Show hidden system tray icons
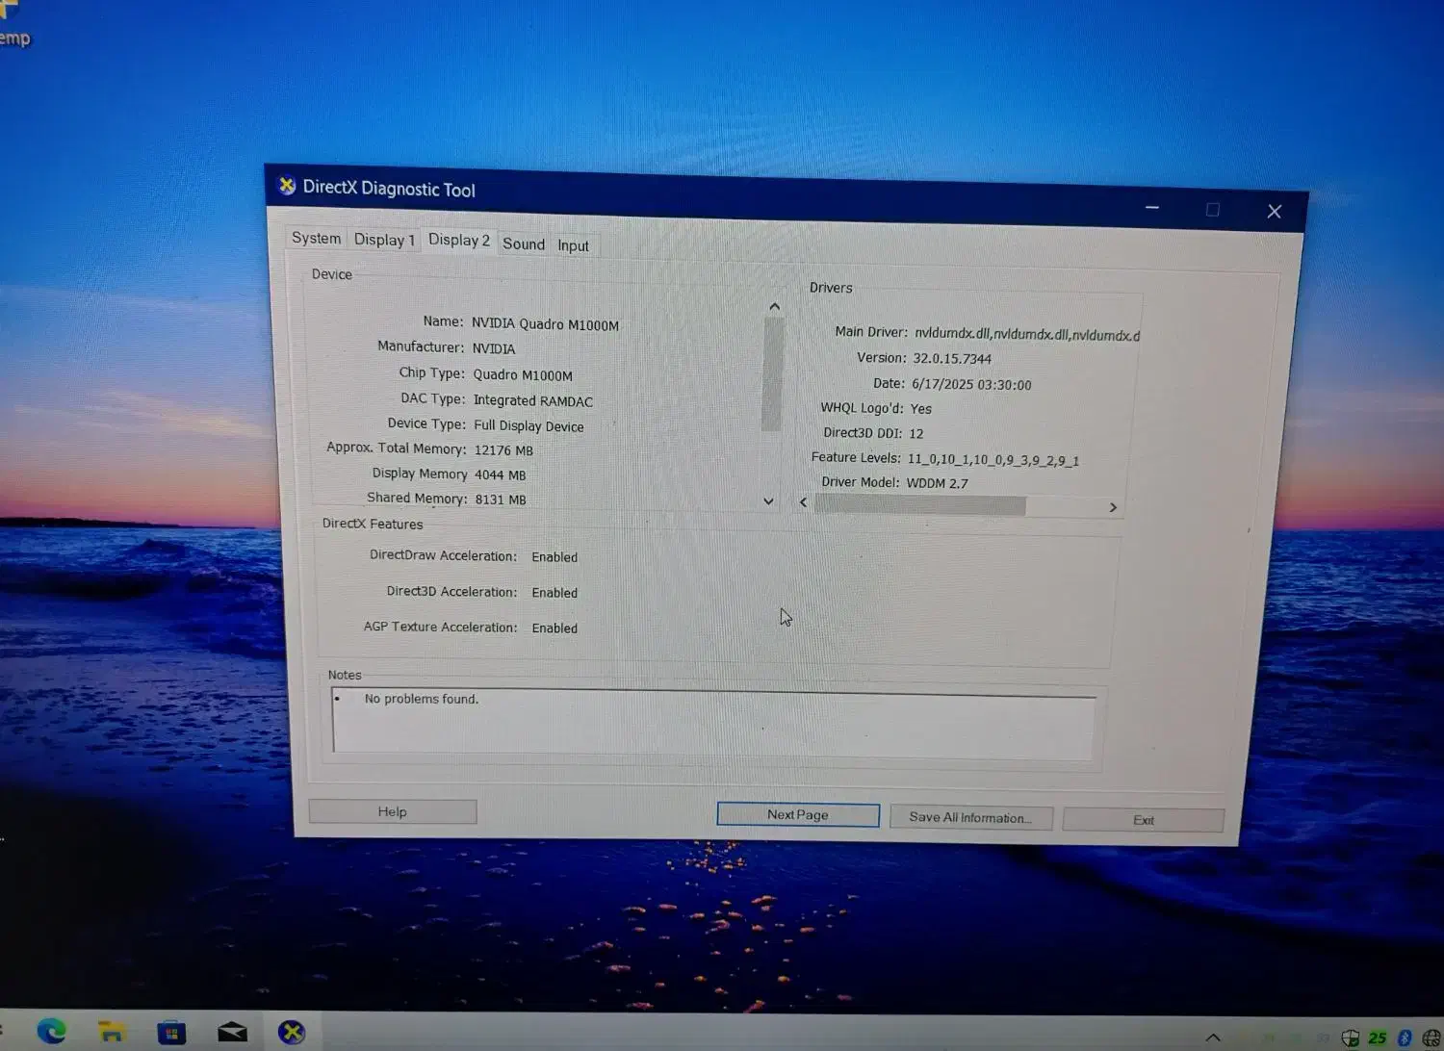 point(1213,1038)
